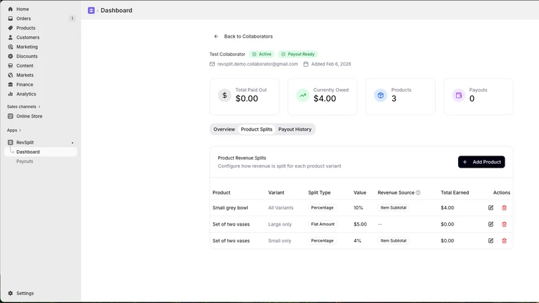Click the RevSplit logo in the header

pyautogui.click(x=91, y=10)
